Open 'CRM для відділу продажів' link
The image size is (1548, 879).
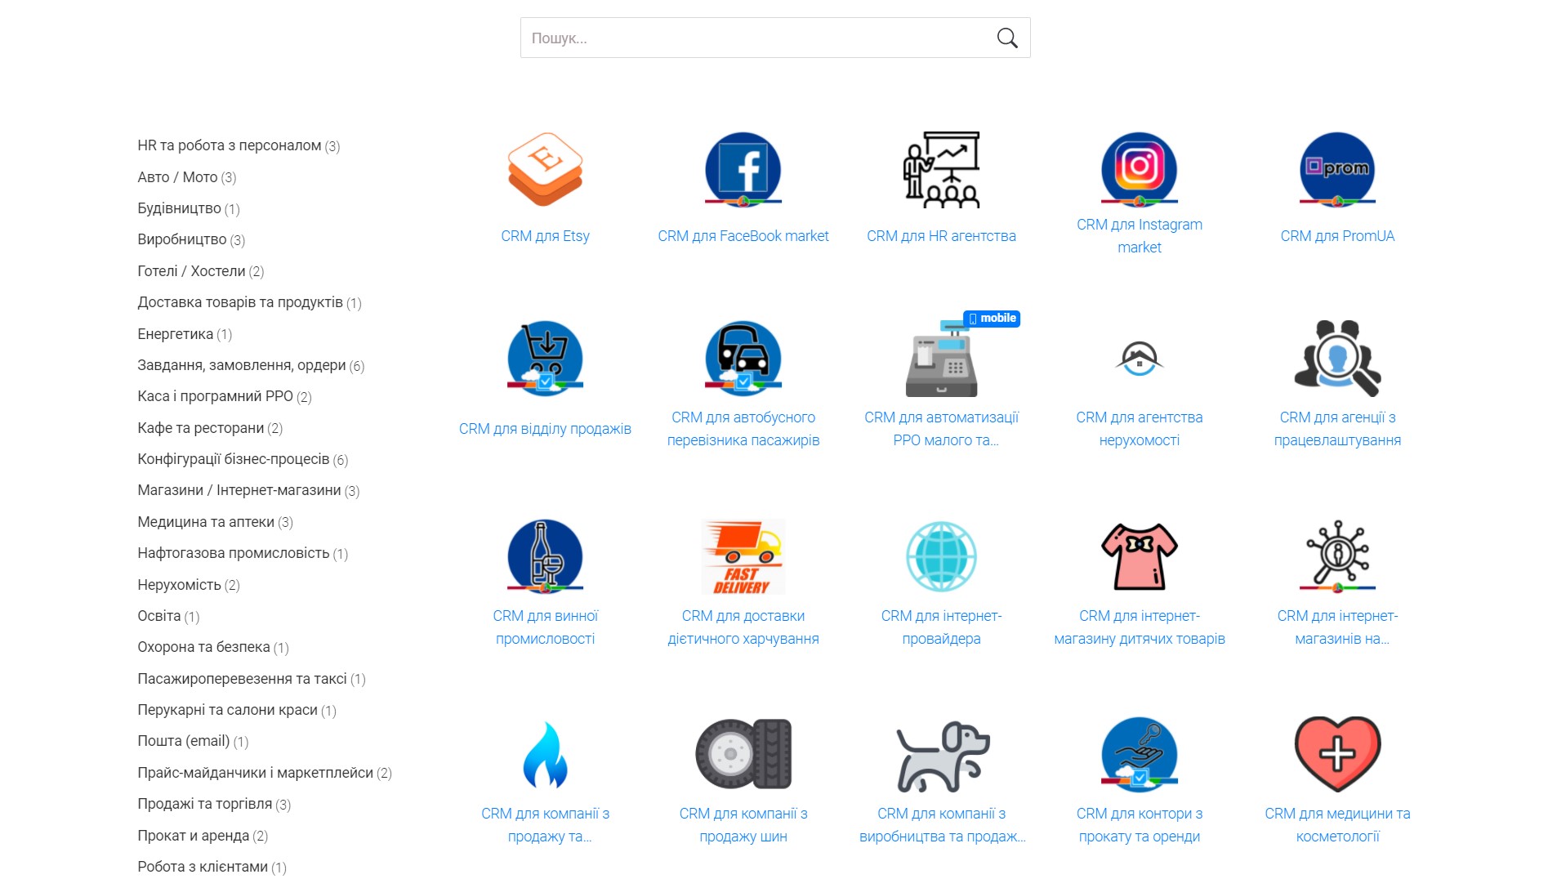(545, 429)
